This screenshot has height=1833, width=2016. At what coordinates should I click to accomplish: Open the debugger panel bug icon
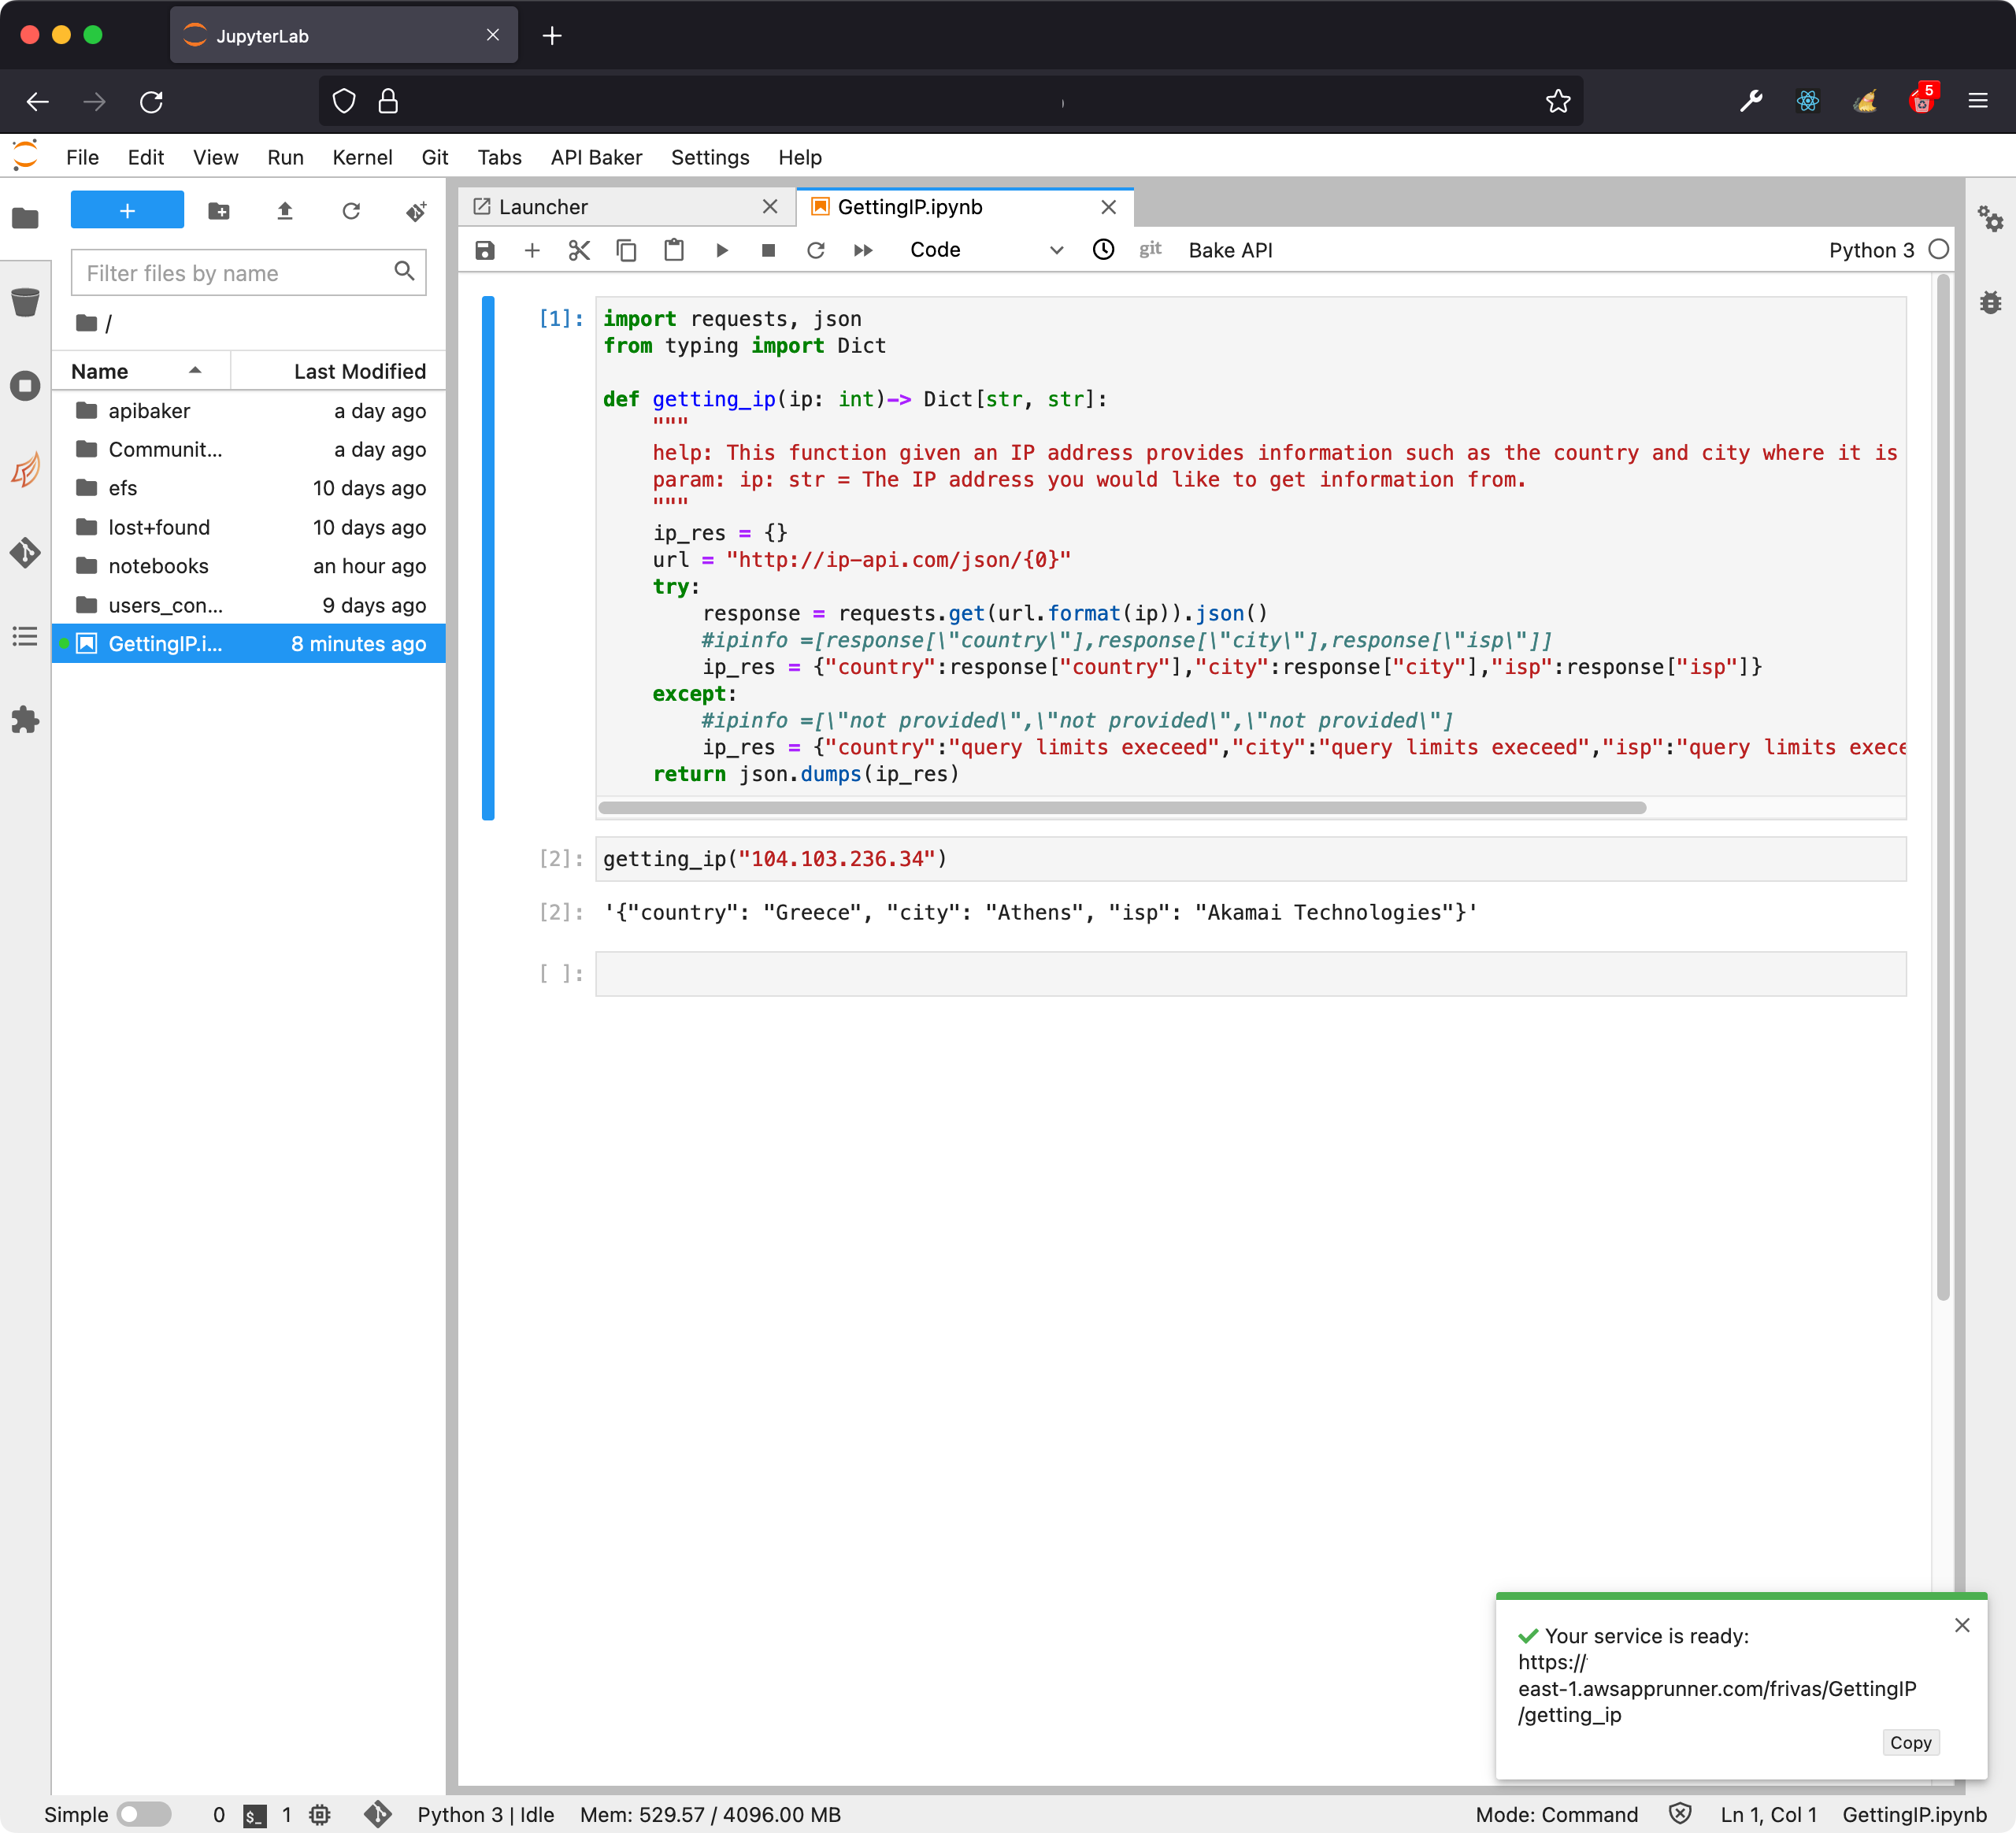(1990, 302)
